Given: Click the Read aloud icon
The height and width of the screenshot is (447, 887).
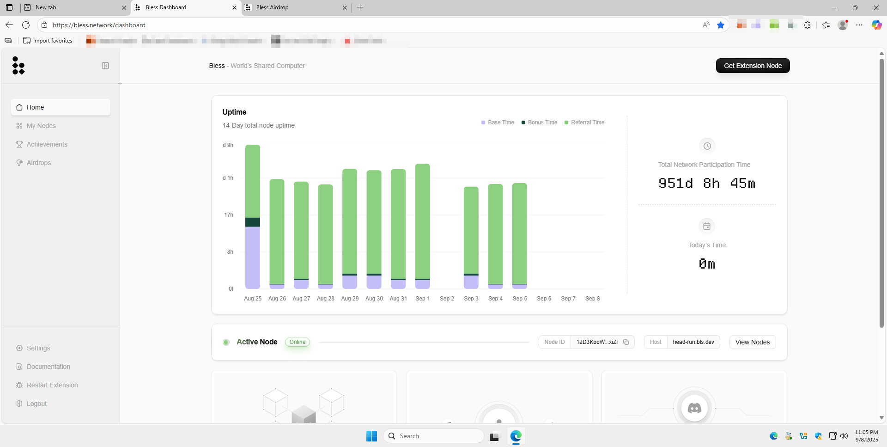Looking at the screenshot, I should [706, 25].
